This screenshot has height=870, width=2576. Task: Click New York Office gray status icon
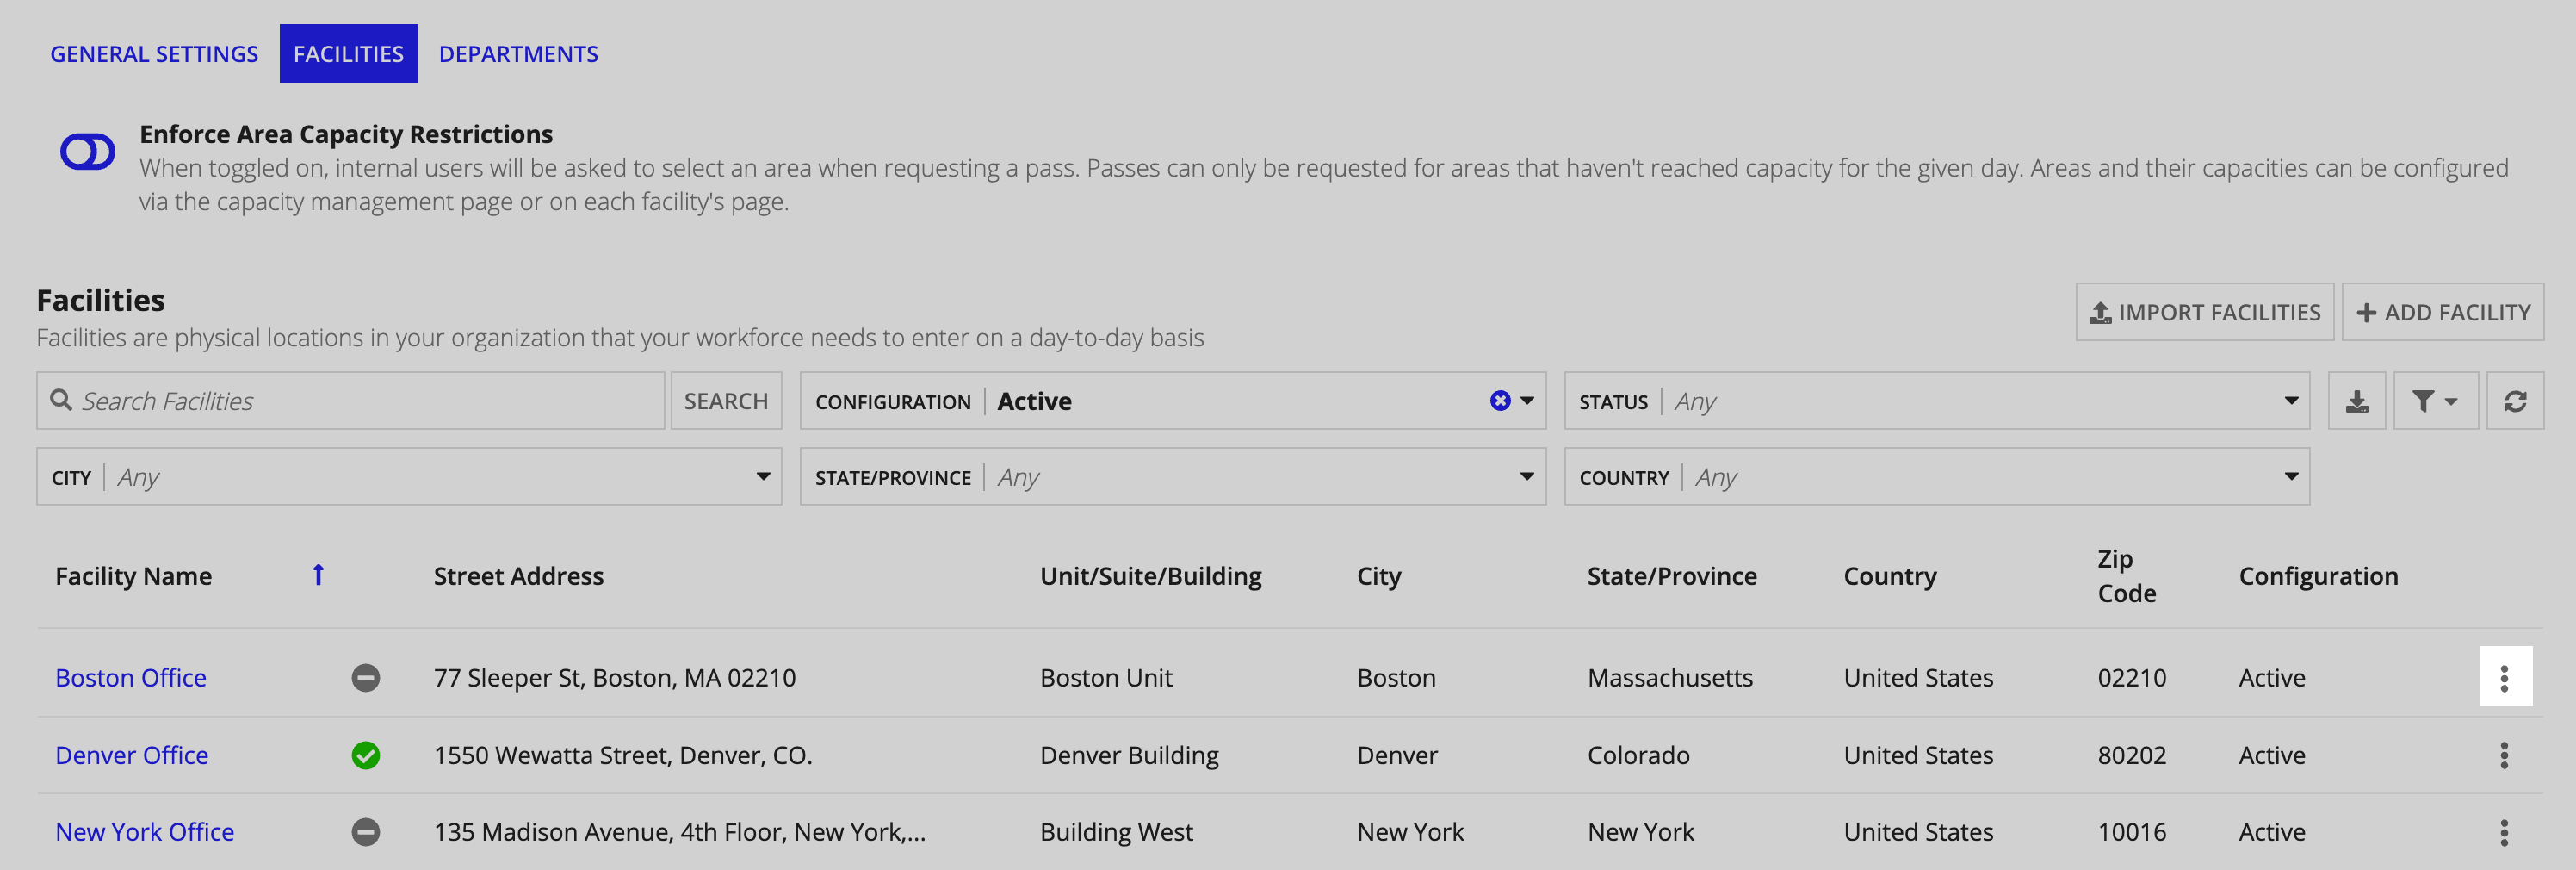[366, 832]
